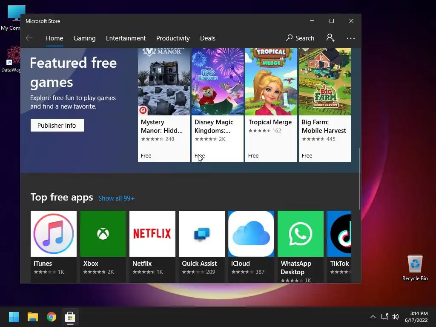Go to the Entertainment tab
Image resolution: width=436 pixels, height=327 pixels.
(126, 38)
